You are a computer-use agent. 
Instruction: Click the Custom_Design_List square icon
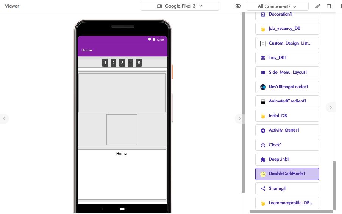(263, 43)
